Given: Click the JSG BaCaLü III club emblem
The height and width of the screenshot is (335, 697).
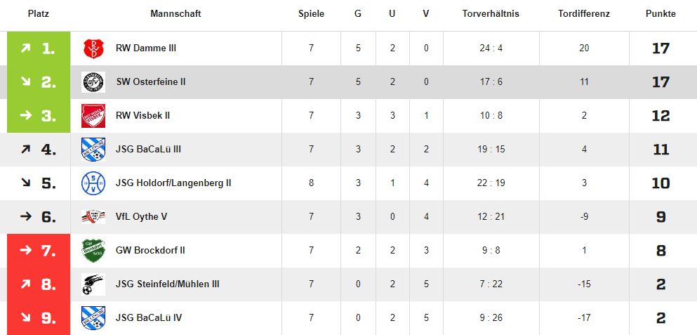Looking at the screenshot, I should (x=93, y=150).
